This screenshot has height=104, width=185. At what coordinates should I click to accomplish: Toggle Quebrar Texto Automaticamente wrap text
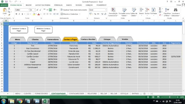[74, 10]
